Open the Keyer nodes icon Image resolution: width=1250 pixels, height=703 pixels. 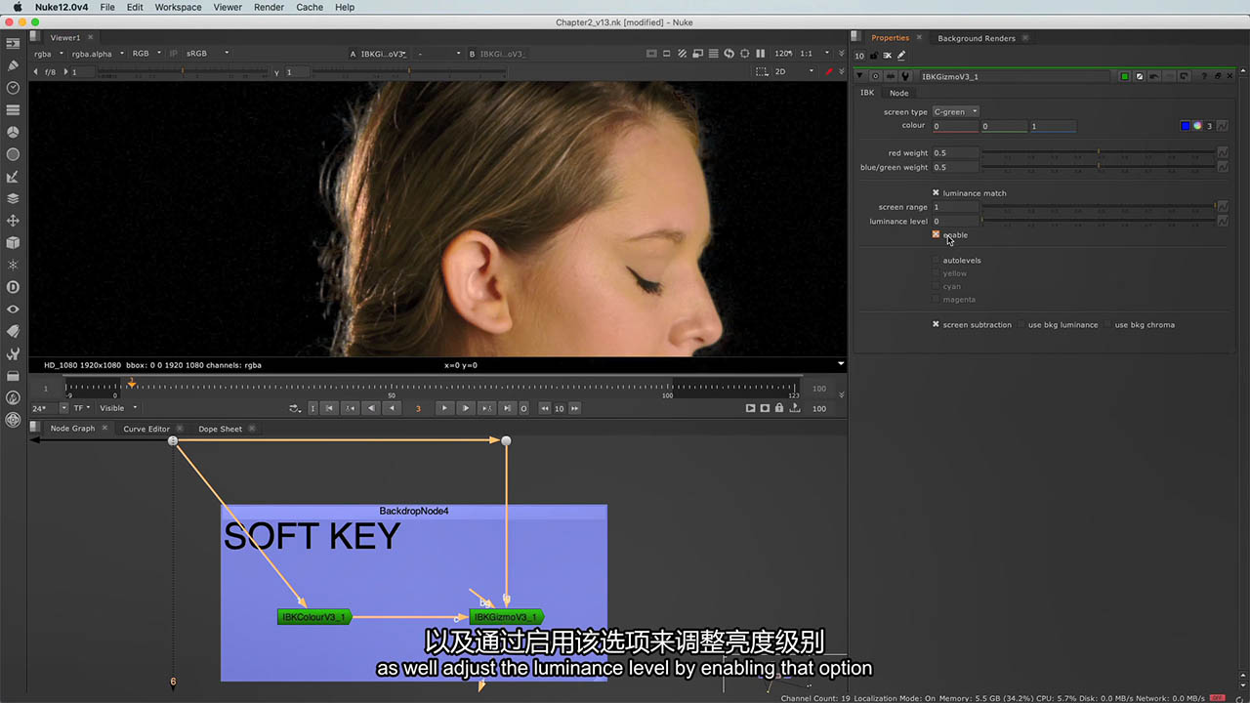coord(14,177)
